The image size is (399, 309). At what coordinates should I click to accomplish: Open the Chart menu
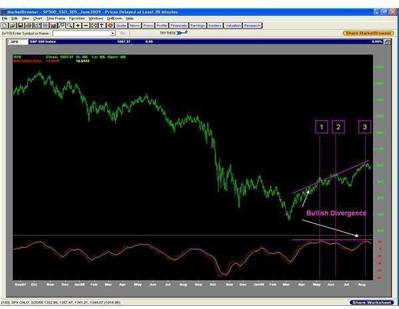pos(37,19)
